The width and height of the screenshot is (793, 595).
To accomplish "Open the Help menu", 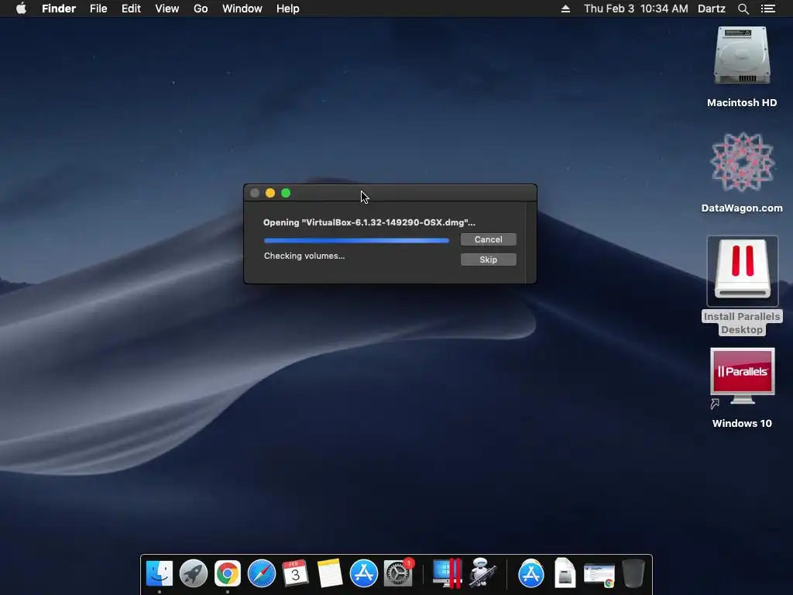I will (288, 9).
